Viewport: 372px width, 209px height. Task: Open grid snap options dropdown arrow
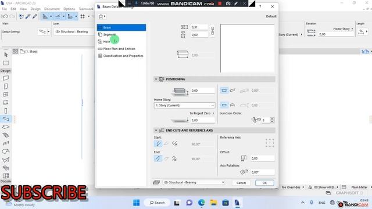pos(89,16)
